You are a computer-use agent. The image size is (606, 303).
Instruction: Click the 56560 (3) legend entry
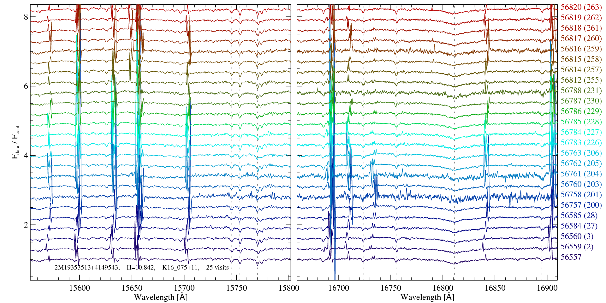point(577,236)
